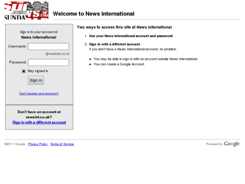The image size is (245, 184).
Task: Open the Can't access your account link
Action: [39, 94]
